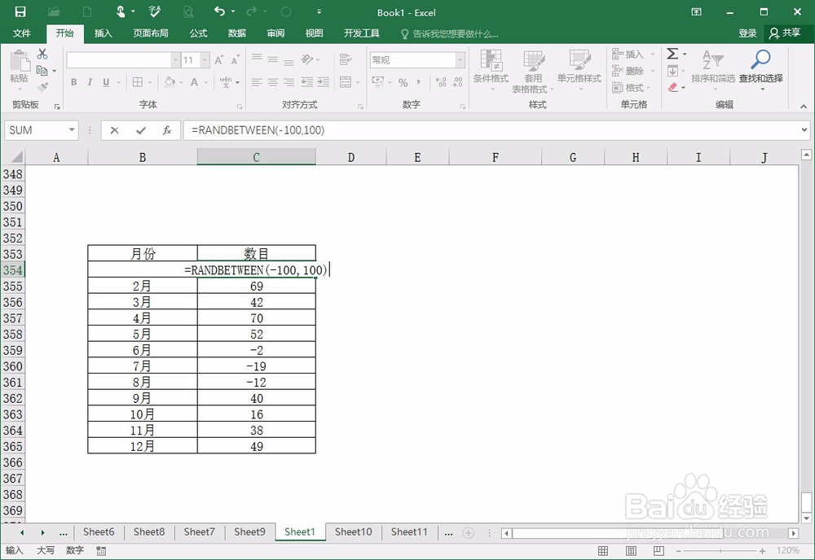815x560 pixels.
Task: Switch to the 公式 tab
Action: coord(198,33)
